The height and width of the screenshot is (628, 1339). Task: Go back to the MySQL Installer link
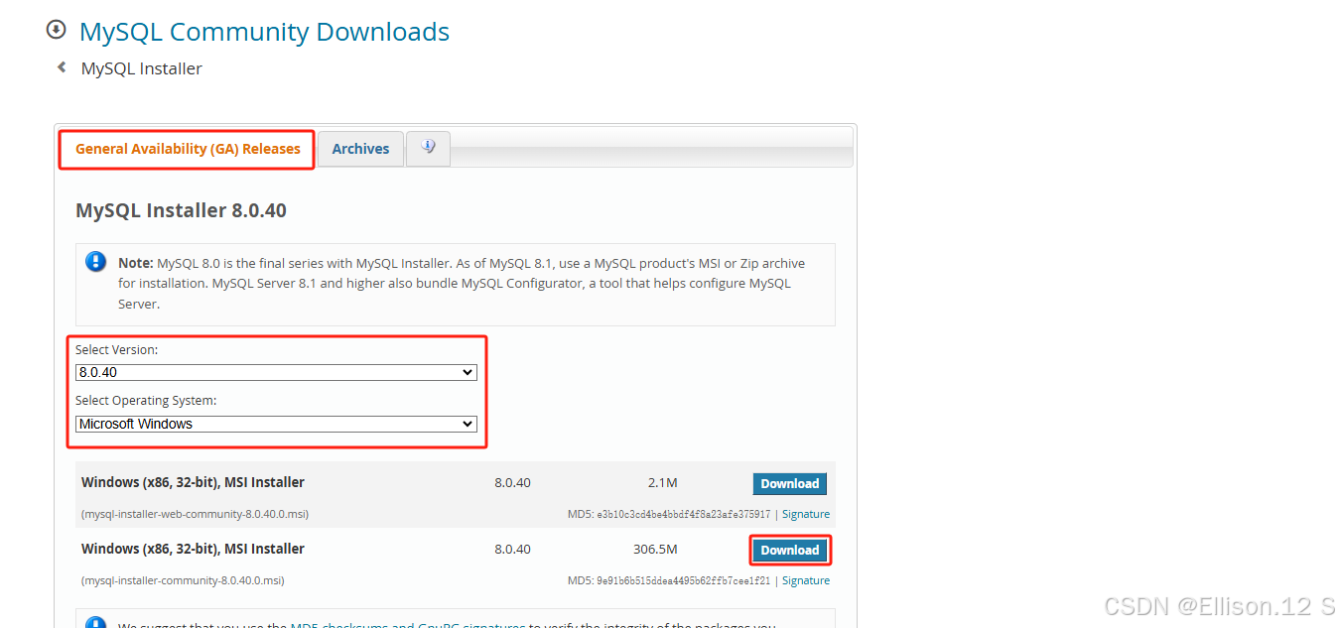(142, 68)
